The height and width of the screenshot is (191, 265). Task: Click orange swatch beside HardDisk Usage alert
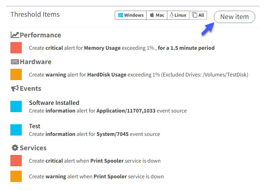(16, 74)
